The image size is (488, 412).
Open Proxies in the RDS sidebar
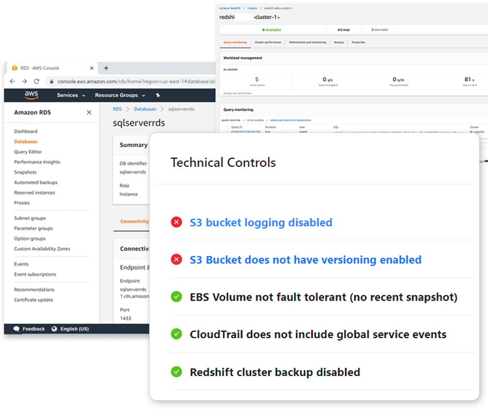pos(22,203)
